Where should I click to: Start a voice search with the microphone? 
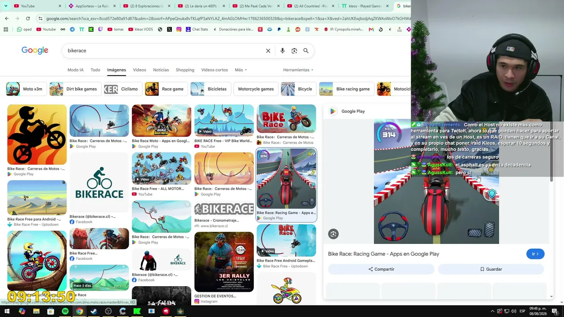click(282, 51)
